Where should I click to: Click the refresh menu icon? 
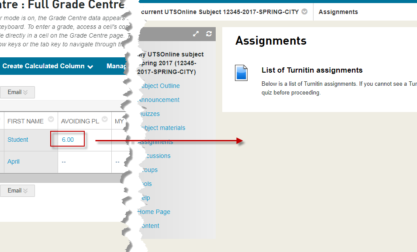(x=209, y=34)
